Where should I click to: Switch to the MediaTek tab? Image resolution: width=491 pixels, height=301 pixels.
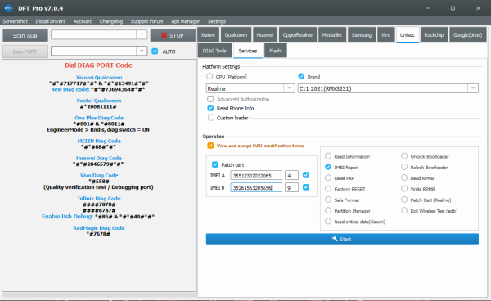[x=332, y=34]
